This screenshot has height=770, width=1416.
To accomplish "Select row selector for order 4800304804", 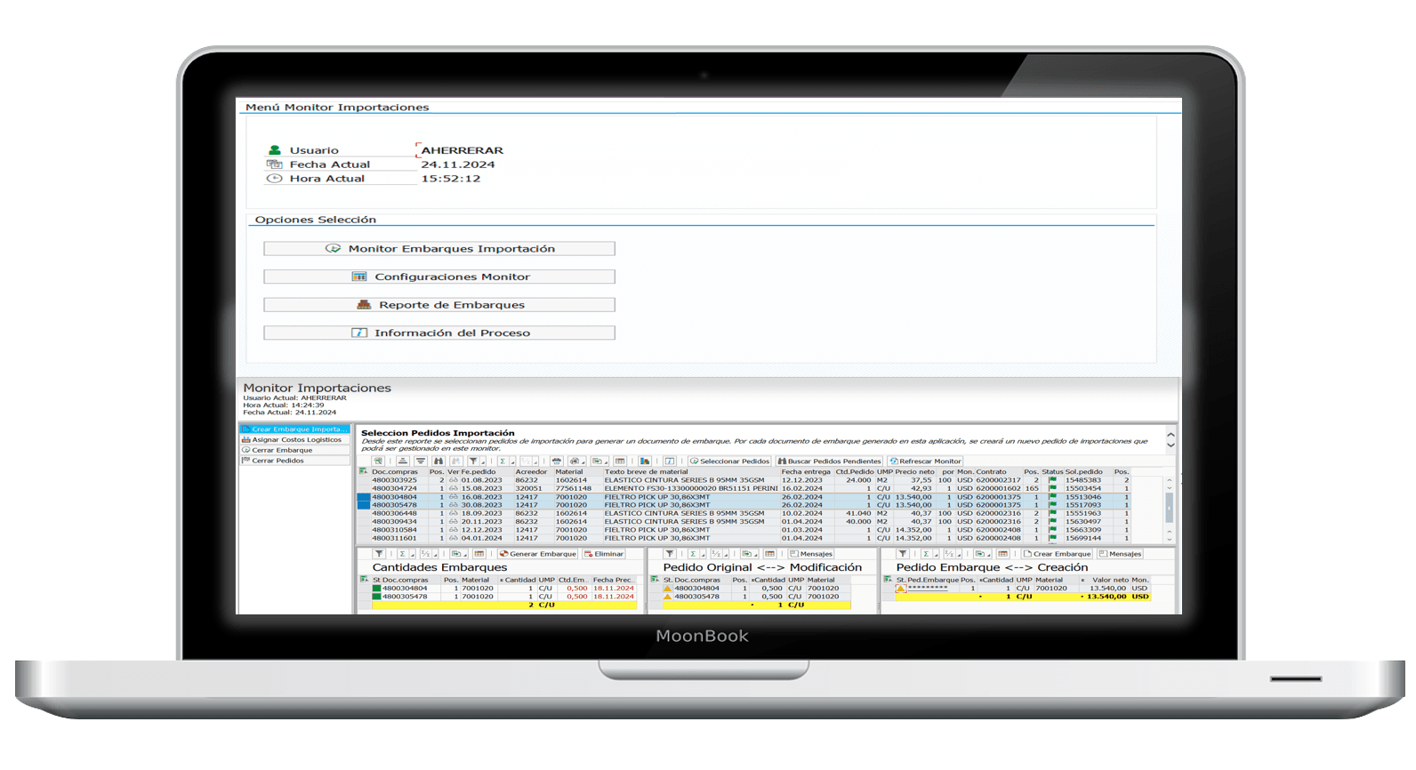I will coord(364,497).
